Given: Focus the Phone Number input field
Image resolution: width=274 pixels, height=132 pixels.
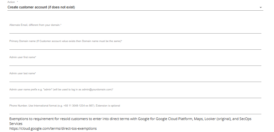Looking at the screenshot, I should coord(135,111).
